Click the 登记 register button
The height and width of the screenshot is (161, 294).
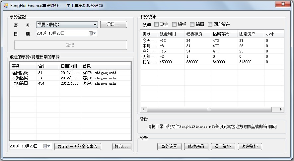[x=70, y=45]
